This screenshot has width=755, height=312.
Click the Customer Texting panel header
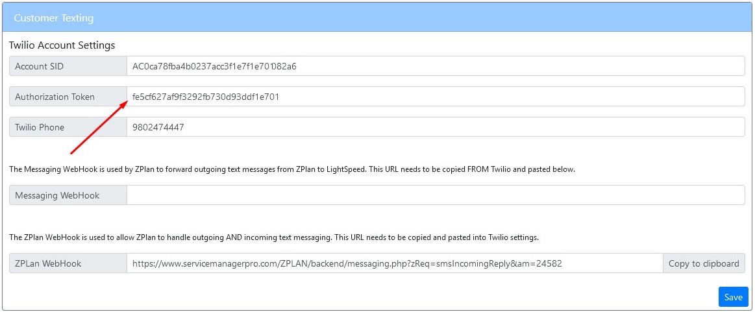pyautogui.click(x=53, y=18)
